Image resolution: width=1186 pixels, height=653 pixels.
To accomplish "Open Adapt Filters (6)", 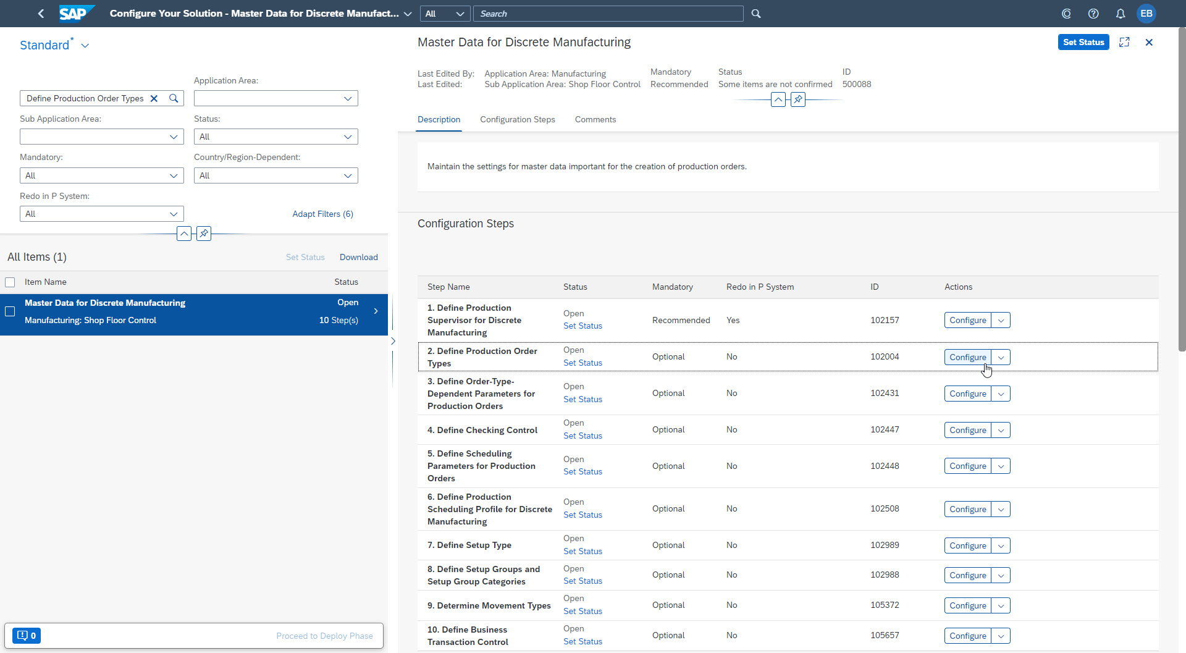I will click(x=322, y=214).
